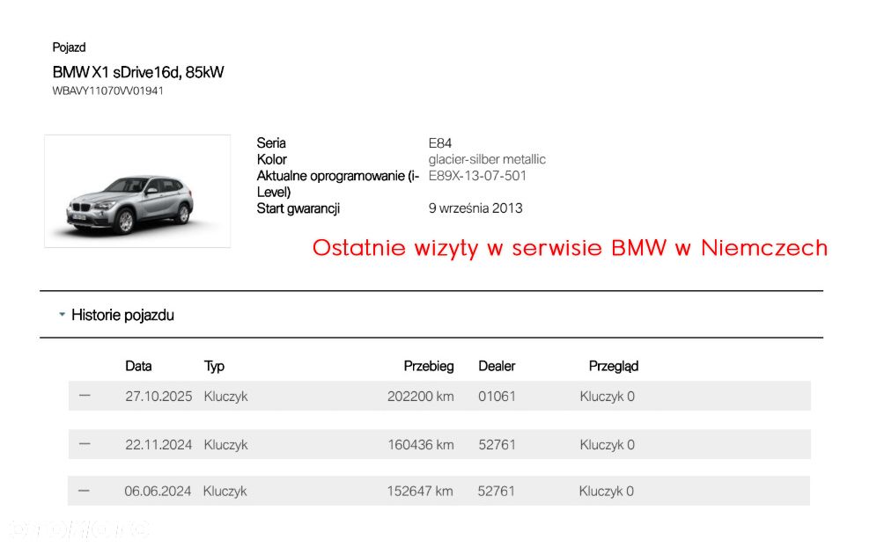Click the Start gwarancji label
The width and height of the screenshot is (877, 547).
(x=298, y=208)
